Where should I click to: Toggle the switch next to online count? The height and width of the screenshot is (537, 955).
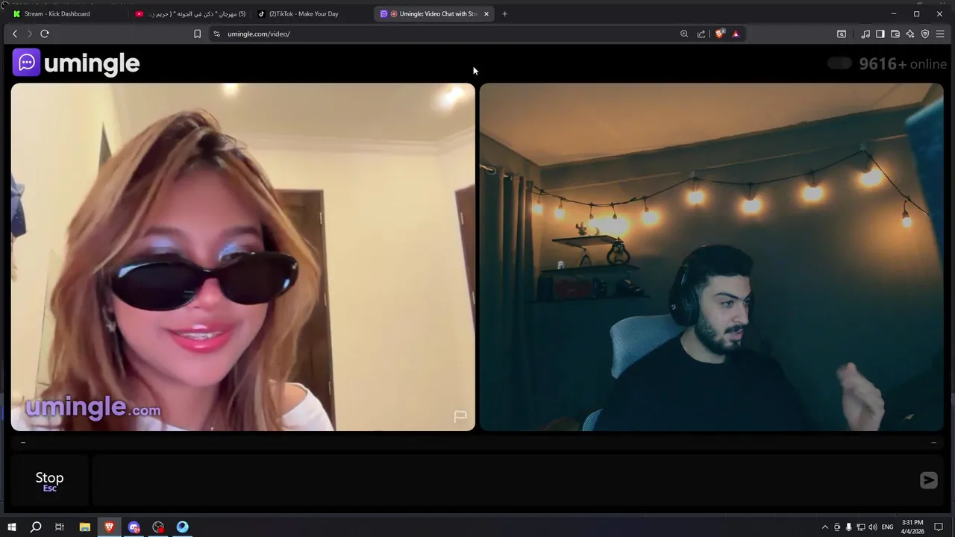[x=839, y=63]
